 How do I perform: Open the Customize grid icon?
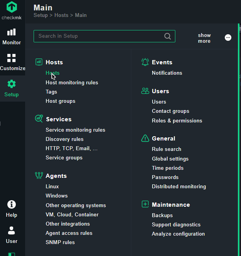(x=12, y=58)
